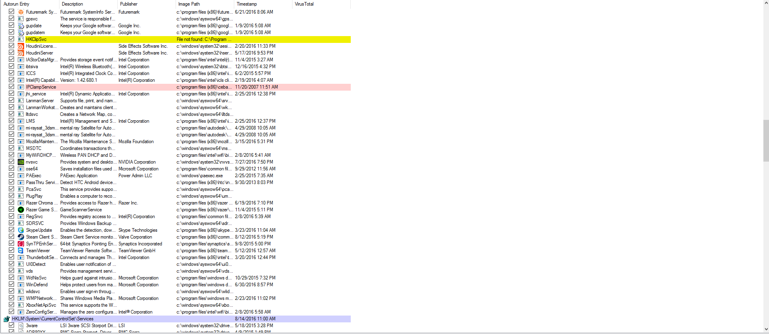Click the ZeroConfigService entry icon
This screenshot has height=334, width=769.
21,312
